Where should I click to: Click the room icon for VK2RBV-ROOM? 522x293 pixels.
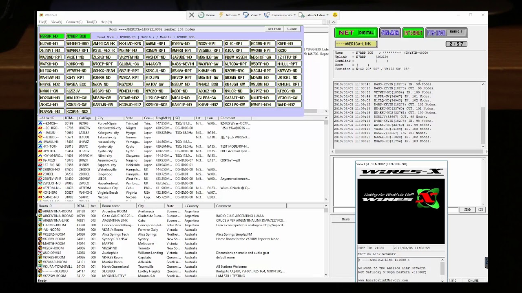[x=40, y=239]
